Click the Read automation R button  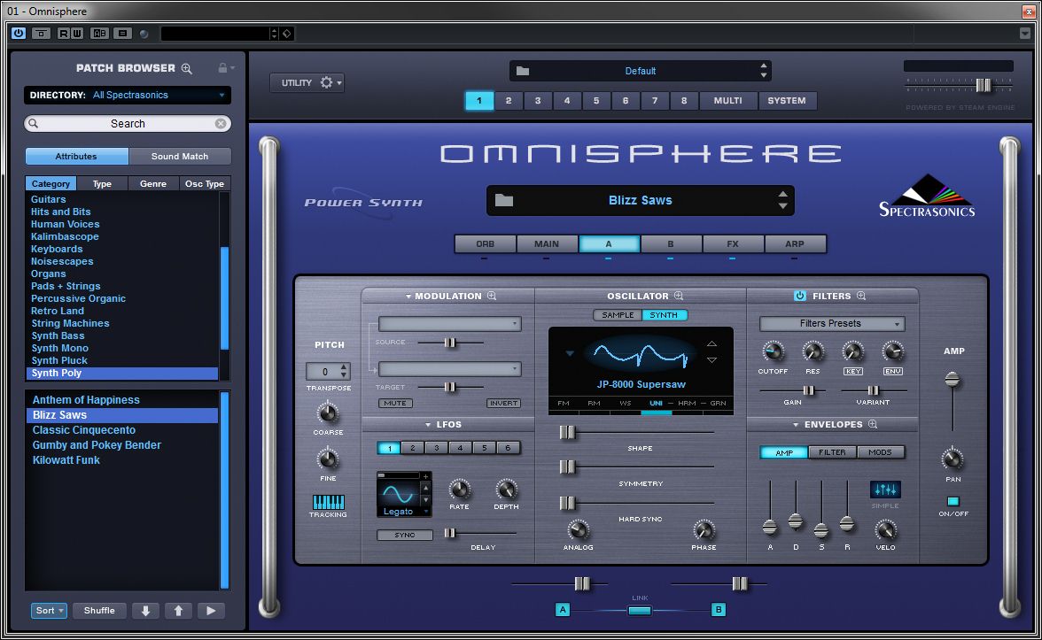(63, 34)
